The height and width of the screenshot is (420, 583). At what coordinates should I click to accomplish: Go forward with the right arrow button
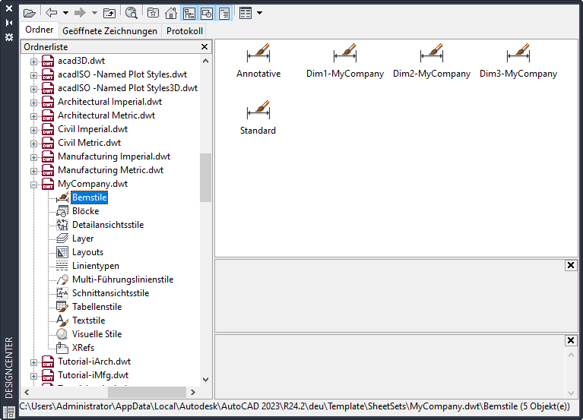[x=80, y=13]
